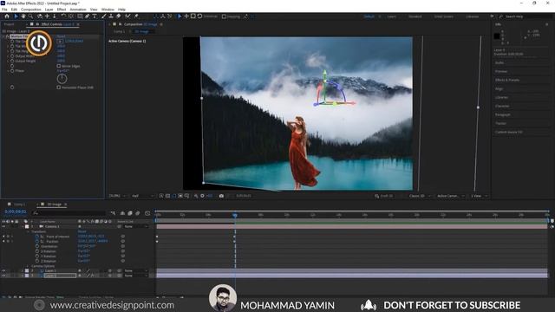
Task: Click the composition mini-flowchart icon in timeline
Action: tap(113, 213)
